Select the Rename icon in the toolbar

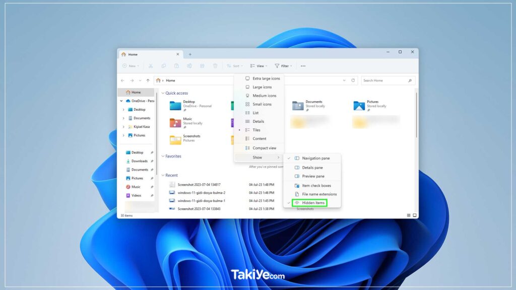(x=189, y=66)
